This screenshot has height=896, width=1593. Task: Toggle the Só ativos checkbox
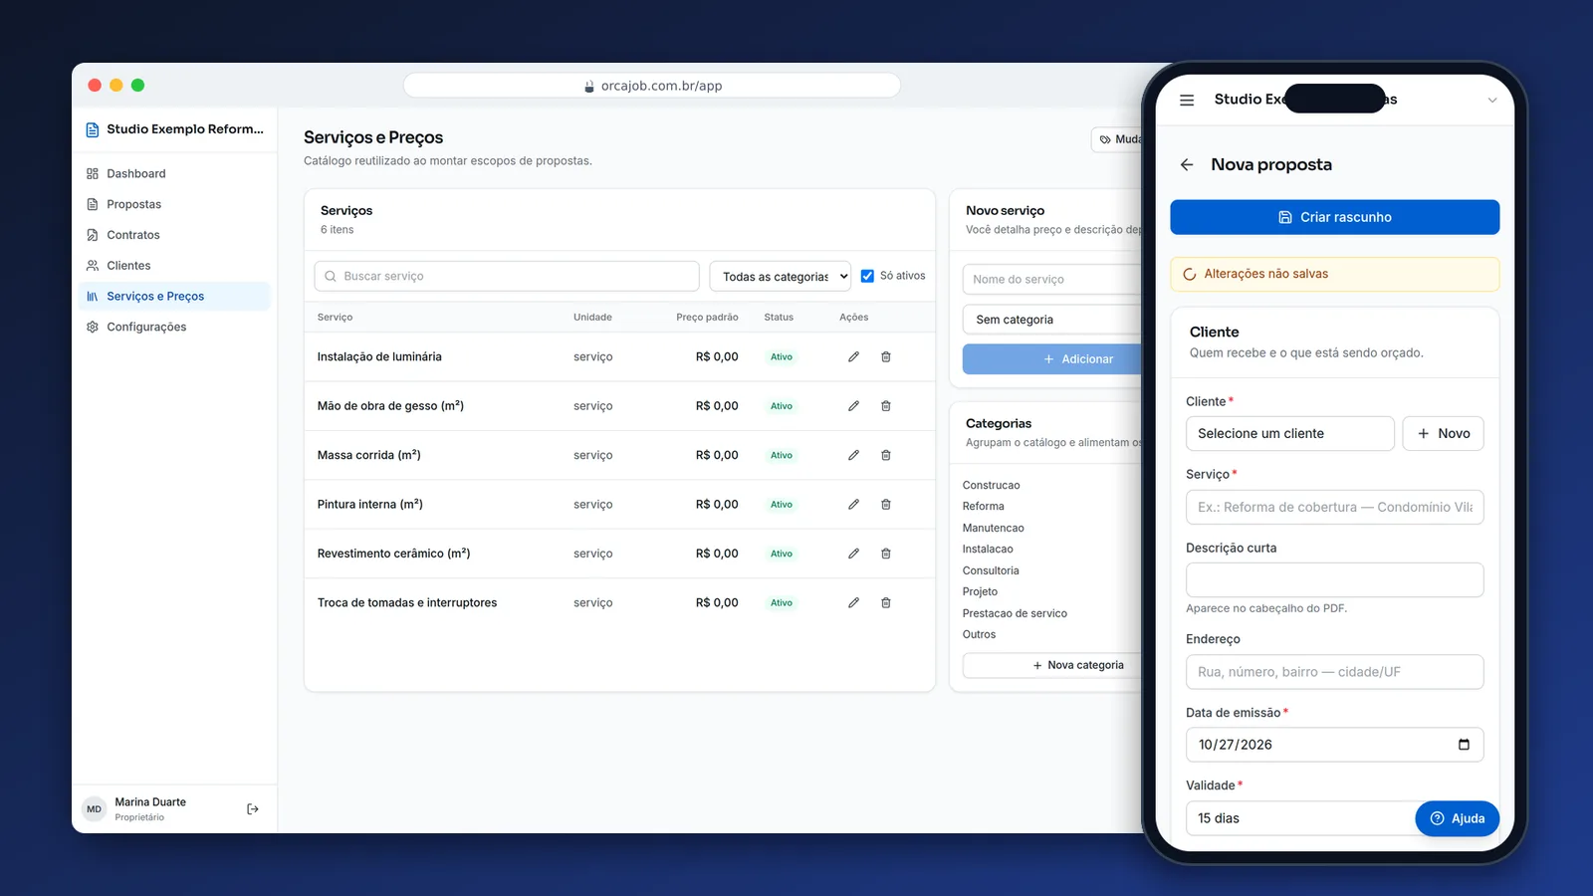(867, 276)
